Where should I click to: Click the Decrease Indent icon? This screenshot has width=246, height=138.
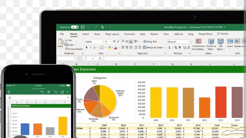tap(136, 47)
